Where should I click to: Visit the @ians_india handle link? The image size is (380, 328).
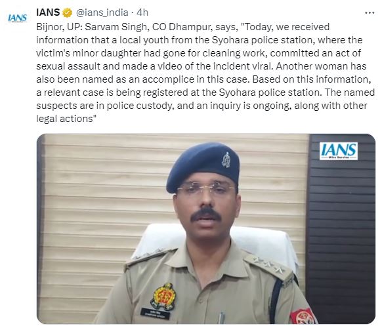coord(102,12)
